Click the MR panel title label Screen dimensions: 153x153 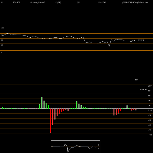click(136, 80)
